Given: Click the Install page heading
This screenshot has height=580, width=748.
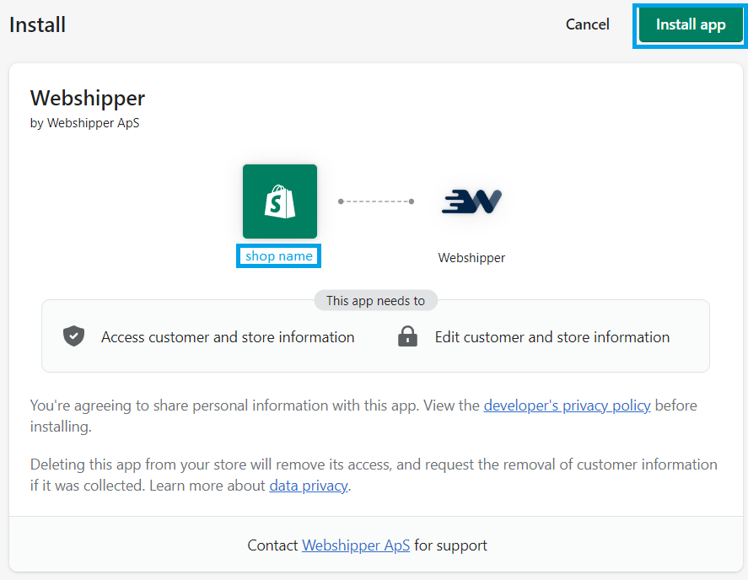Looking at the screenshot, I should pyautogui.click(x=37, y=24).
